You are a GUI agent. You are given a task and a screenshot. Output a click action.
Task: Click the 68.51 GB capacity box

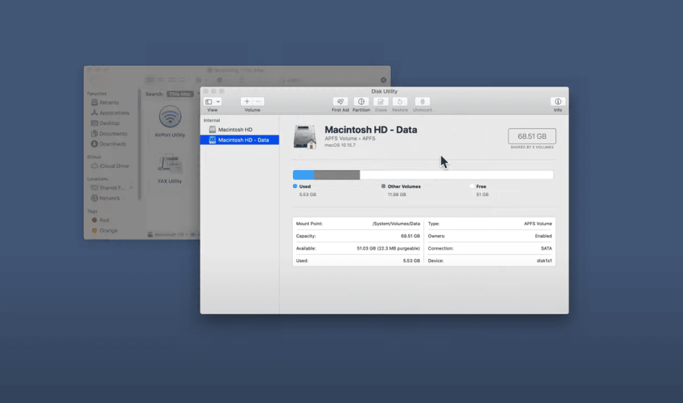coord(532,136)
